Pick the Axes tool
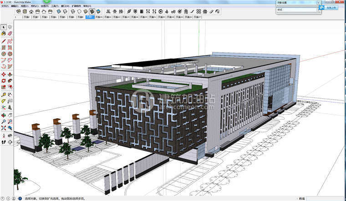346x201 pixels. [4, 108]
